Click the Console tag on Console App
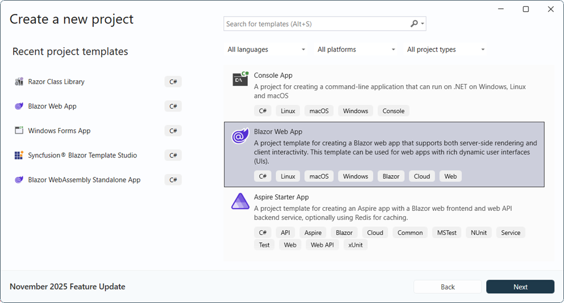The image size is (564, 303). [x=393, y=111]
